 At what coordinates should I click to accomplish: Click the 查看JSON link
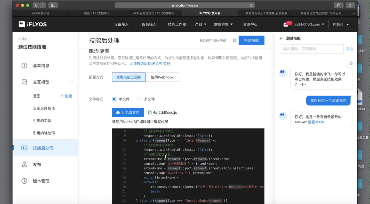(316, 122)
